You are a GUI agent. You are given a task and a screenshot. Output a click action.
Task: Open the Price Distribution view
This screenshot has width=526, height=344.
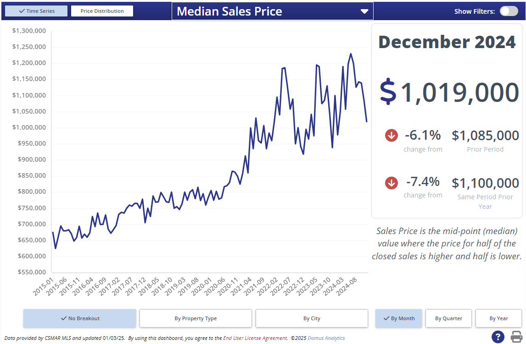click(102, 11)
